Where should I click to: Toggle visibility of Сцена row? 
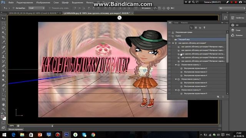click(169, 36)
